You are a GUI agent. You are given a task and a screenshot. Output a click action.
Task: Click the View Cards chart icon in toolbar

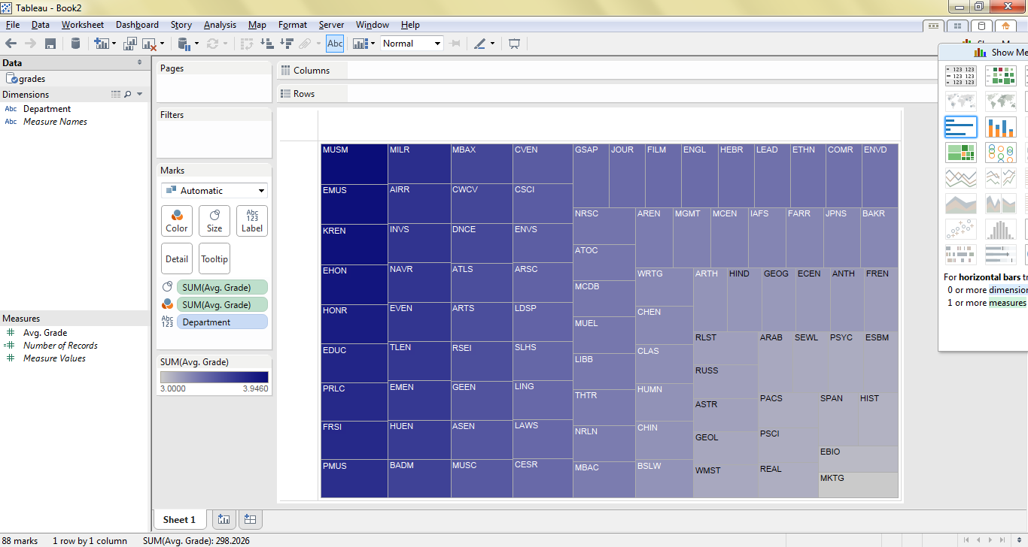point(360,44)
